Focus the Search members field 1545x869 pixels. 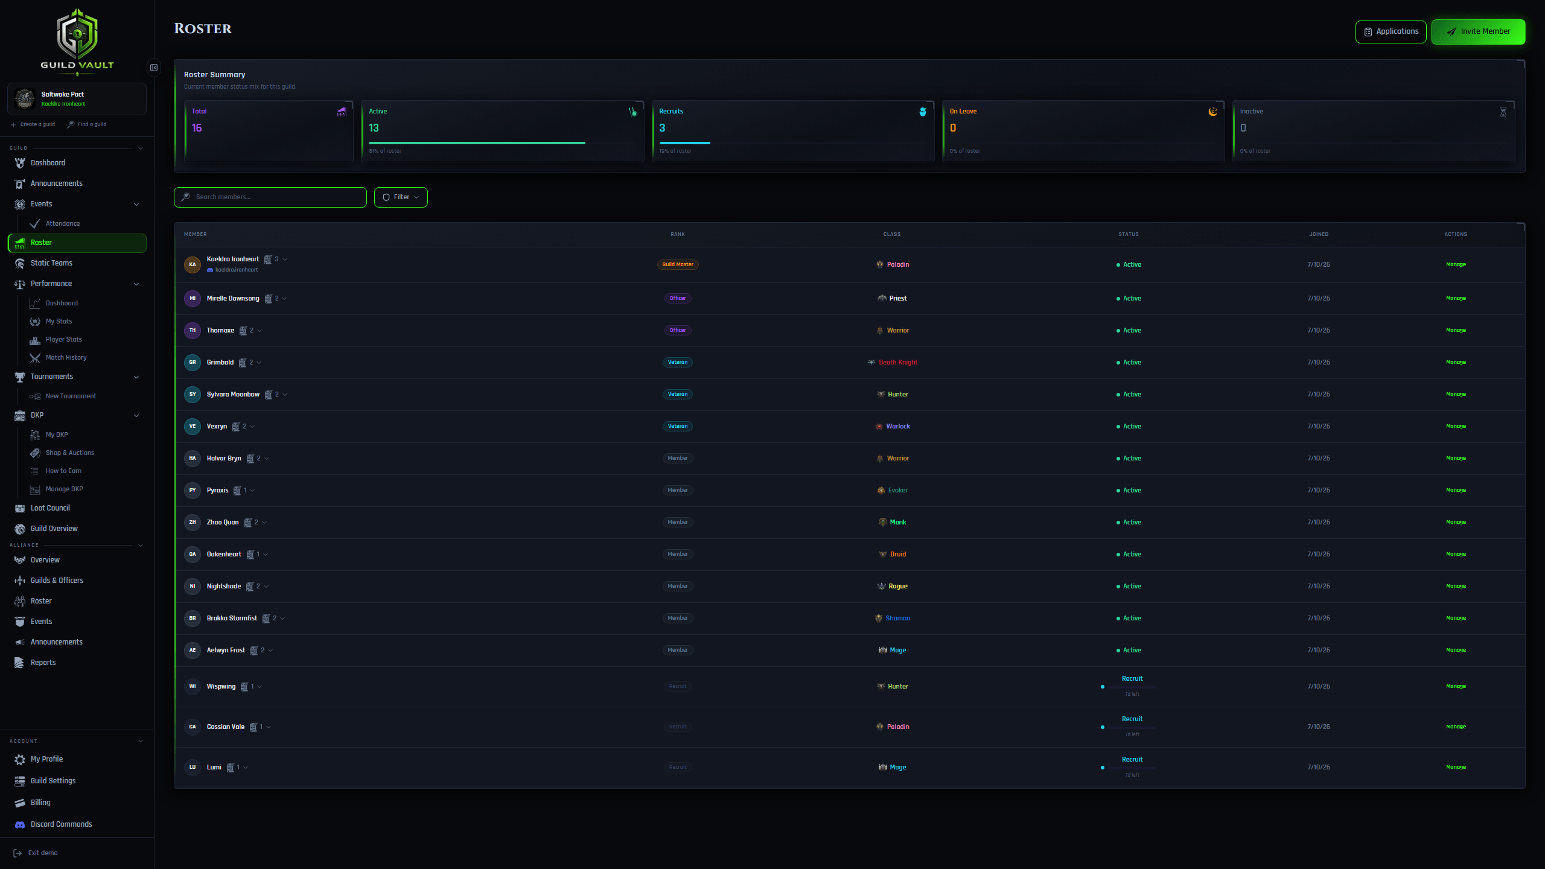(x=270, y=197)
